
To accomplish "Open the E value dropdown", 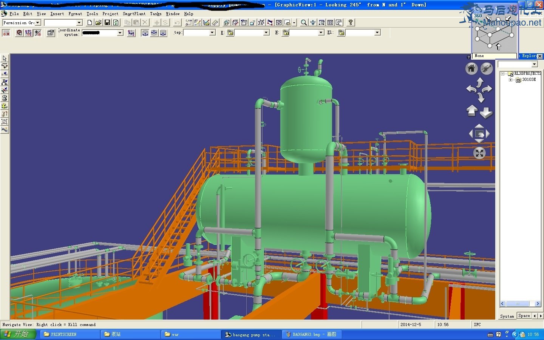I will coord(266,33).
